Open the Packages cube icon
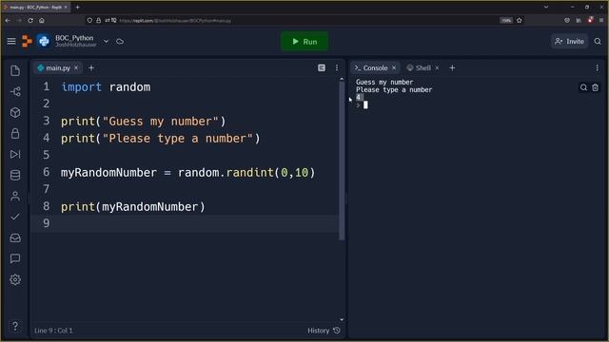The width and height of the screenshot is (609, 342). tap(15, 112)
